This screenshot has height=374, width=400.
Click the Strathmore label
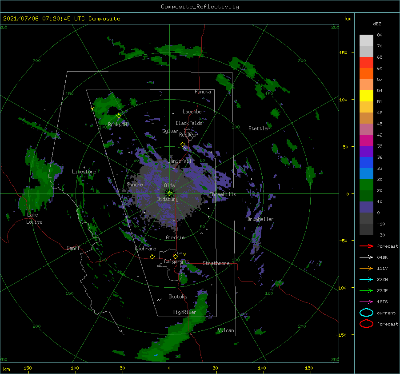click(216, 263)
